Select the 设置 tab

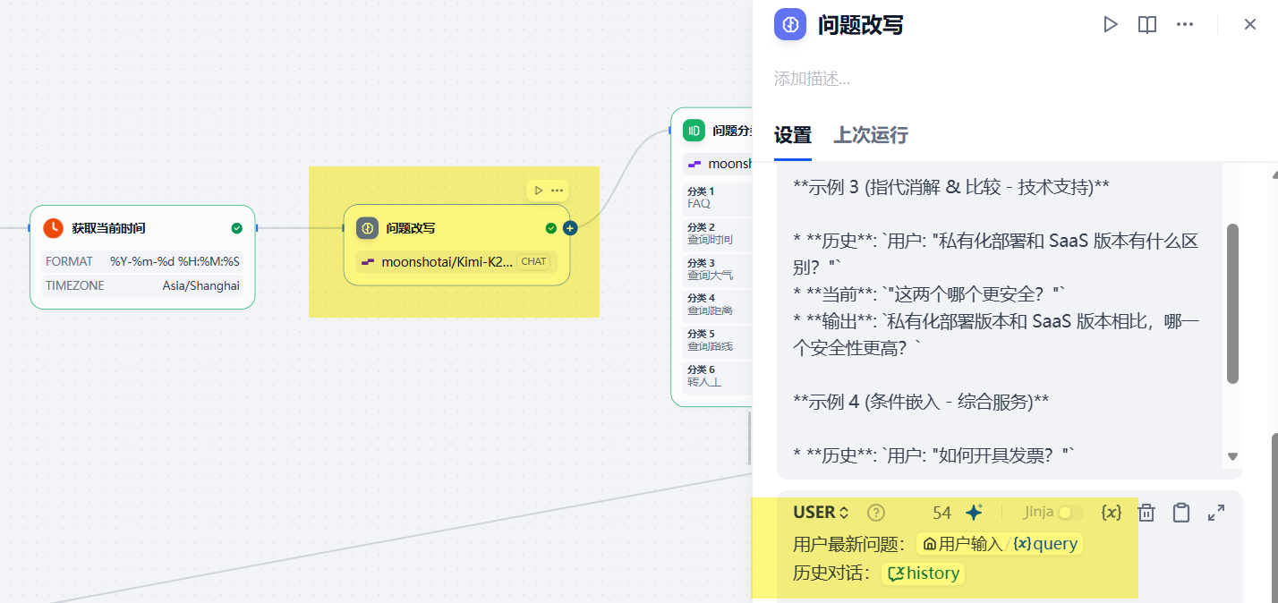point(792,135)
